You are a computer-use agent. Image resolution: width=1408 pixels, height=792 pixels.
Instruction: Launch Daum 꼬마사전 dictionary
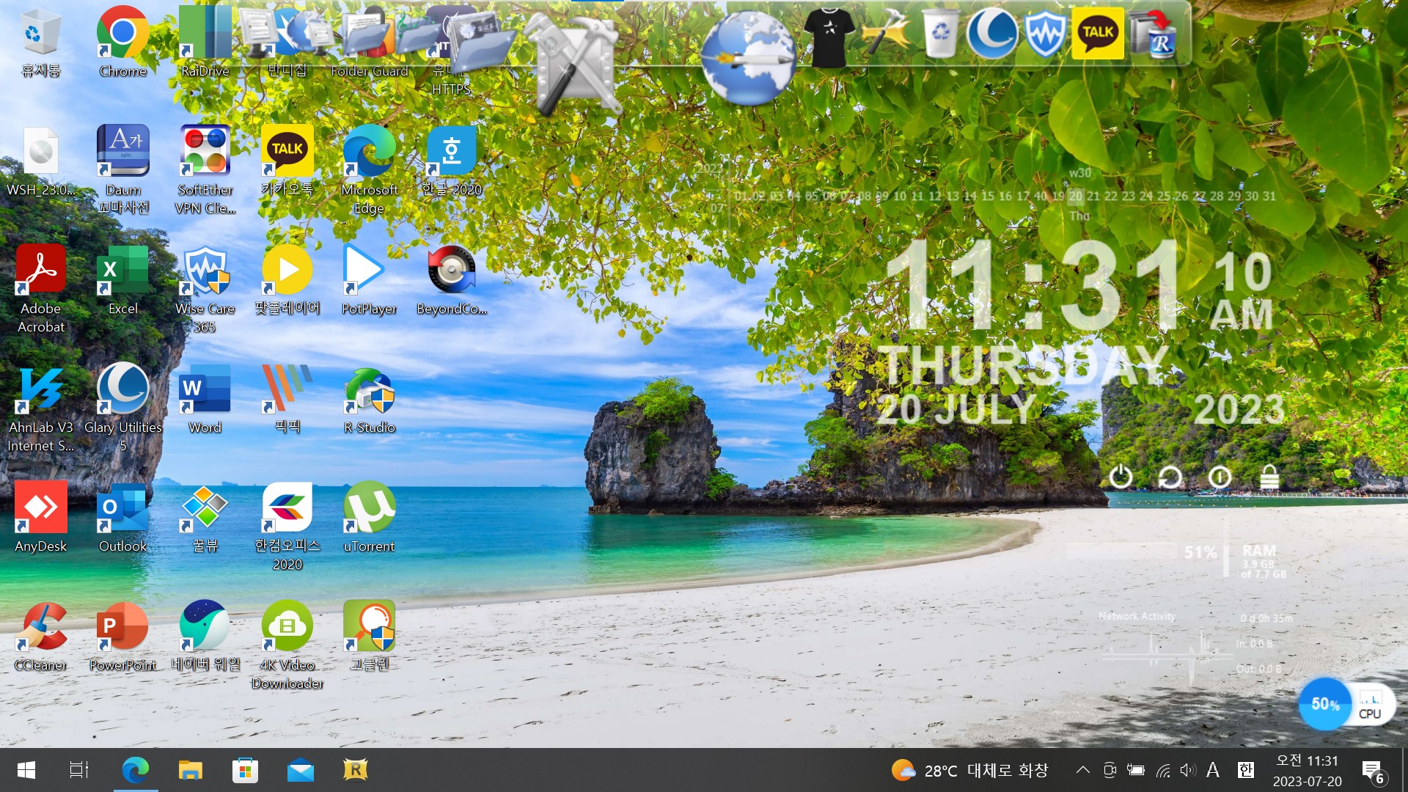[x=123, y=170]
